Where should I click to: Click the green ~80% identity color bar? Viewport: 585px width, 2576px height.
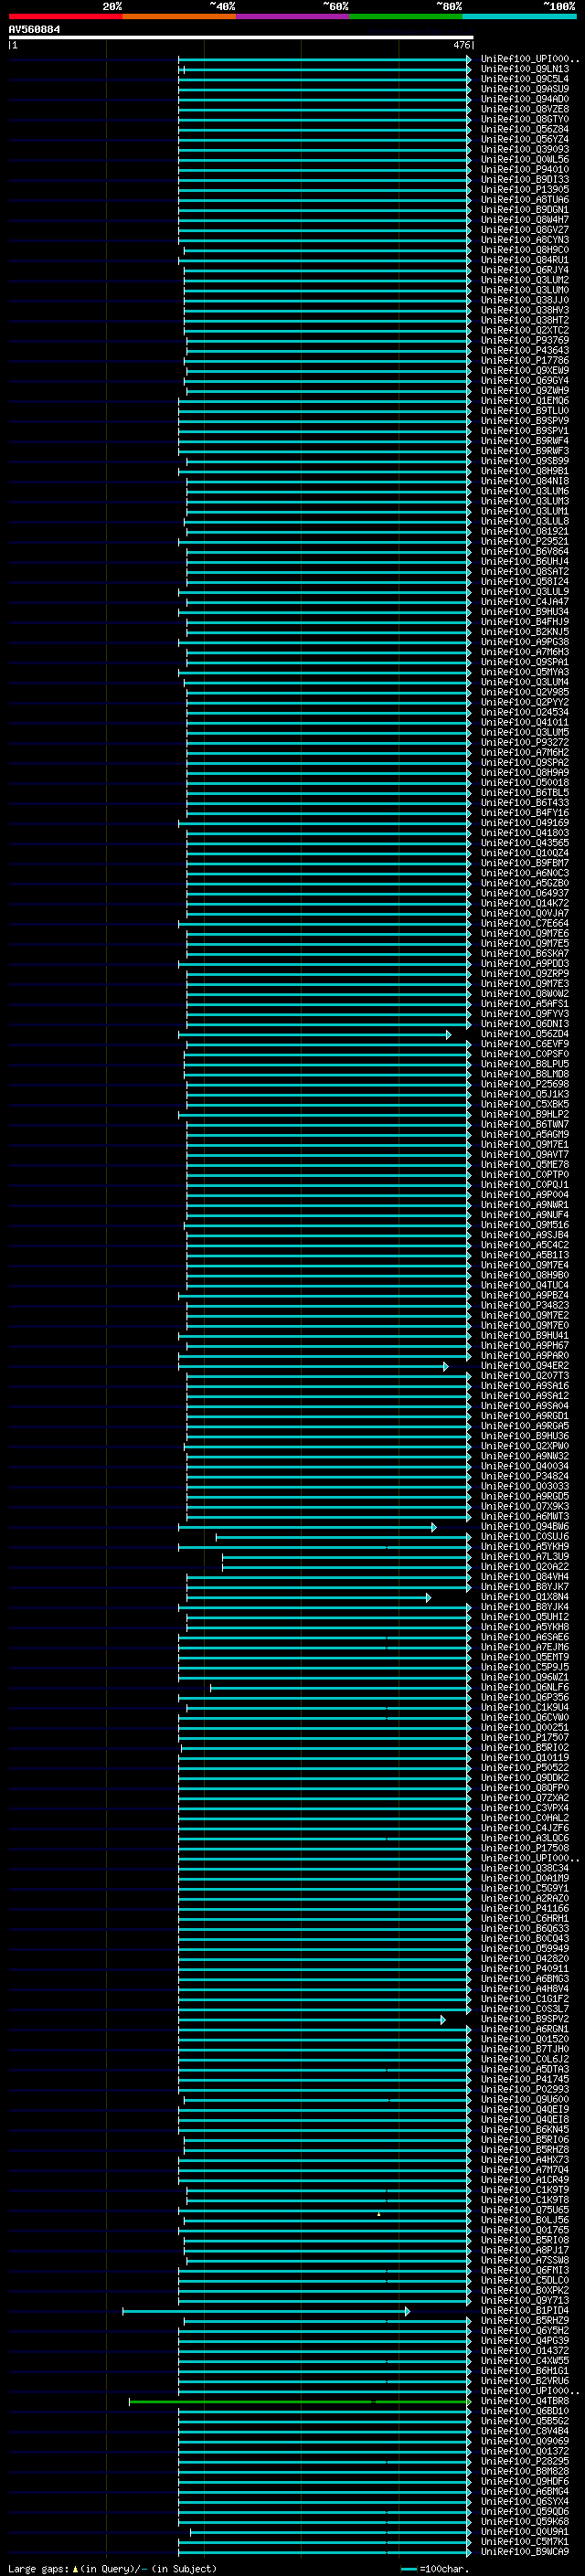406,16
